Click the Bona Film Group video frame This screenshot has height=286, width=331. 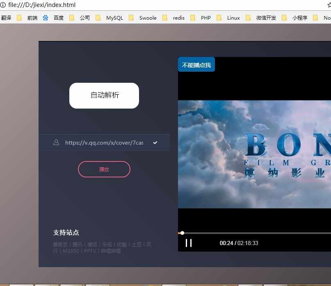click(254, 154)
